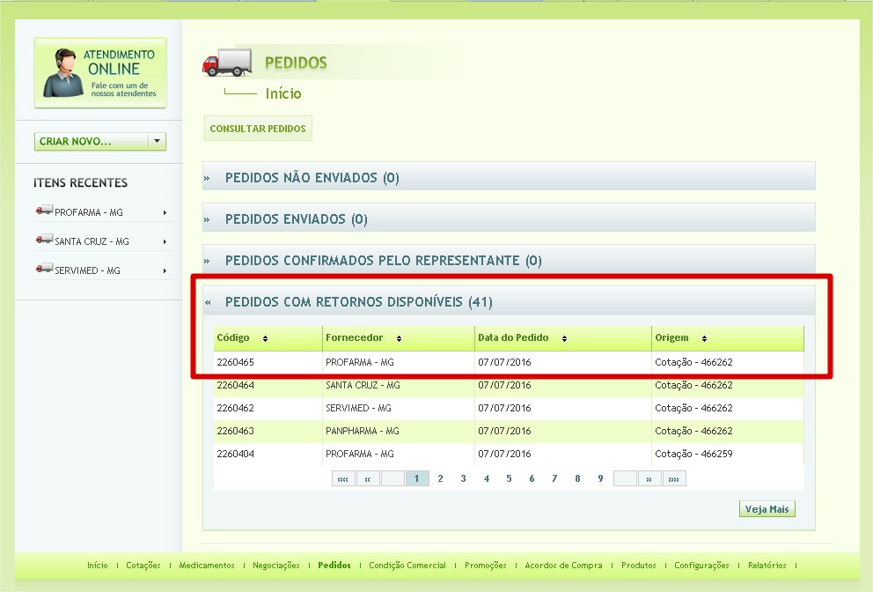Expand the Pedidos Enviados section
The height and width of the screenshot is (592, 873).
click(296, 219)
